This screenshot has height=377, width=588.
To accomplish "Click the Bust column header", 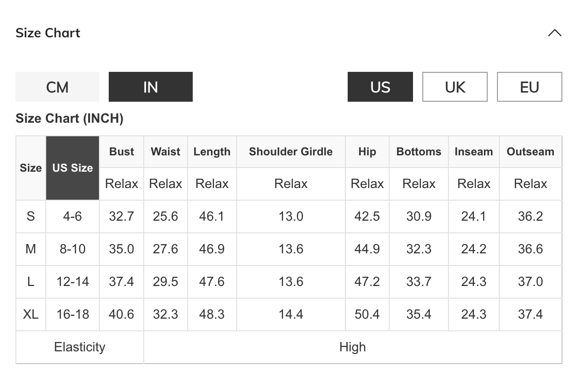I will point(121,152).
